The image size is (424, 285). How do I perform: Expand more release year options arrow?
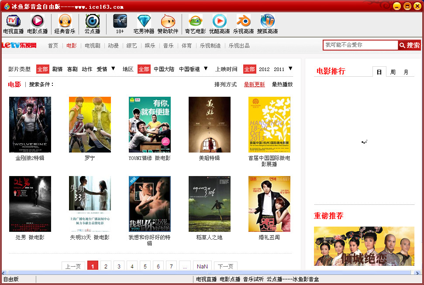(x=290, y=68)
